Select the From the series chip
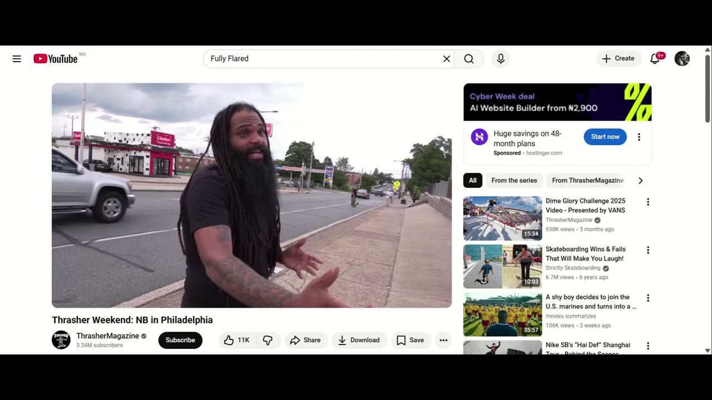The height and width of the screenshot is (400, 712). 514,181
